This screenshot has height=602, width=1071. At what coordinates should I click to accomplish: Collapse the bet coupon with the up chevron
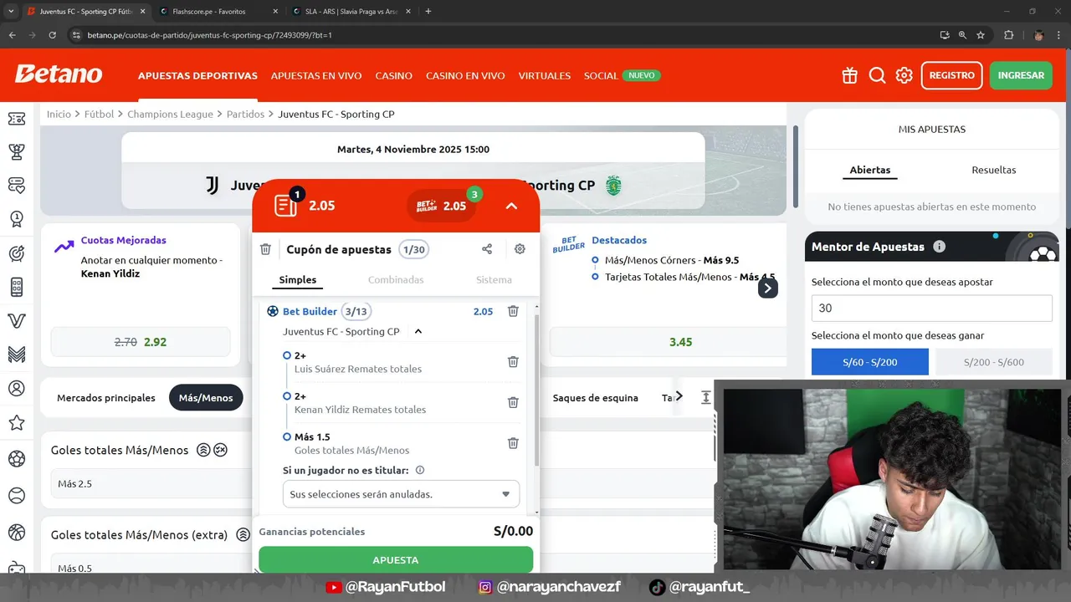(511, 206)
